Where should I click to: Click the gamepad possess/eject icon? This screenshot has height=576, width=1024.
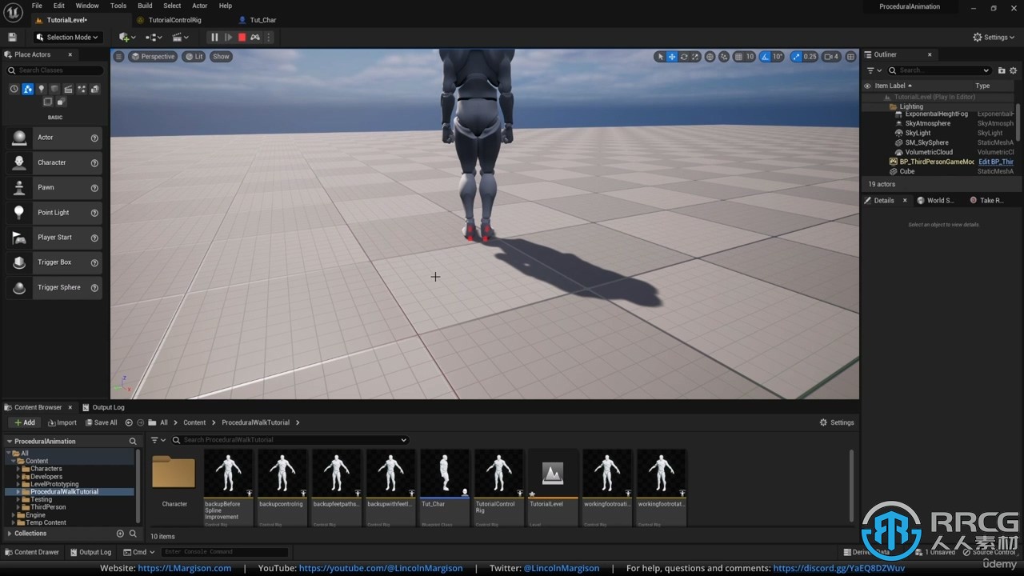pyautogui.click(x=255, y=37)
